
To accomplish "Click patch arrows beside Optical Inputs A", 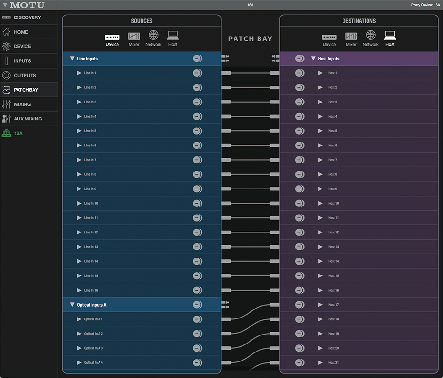I will 225,305.
